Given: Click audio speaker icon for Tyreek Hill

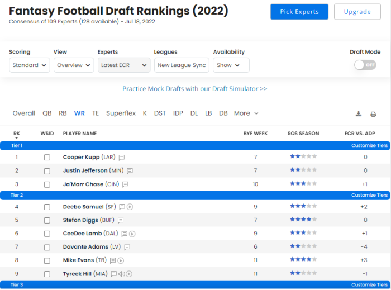Looking at the screenshot, I should point(121,274).
